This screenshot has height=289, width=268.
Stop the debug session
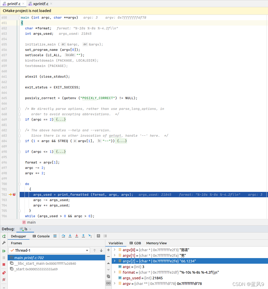coord(4,264)
